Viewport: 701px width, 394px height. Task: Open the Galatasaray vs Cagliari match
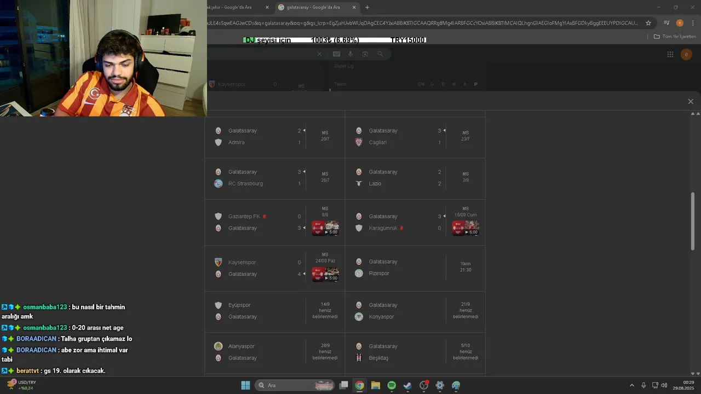(415, 137)
